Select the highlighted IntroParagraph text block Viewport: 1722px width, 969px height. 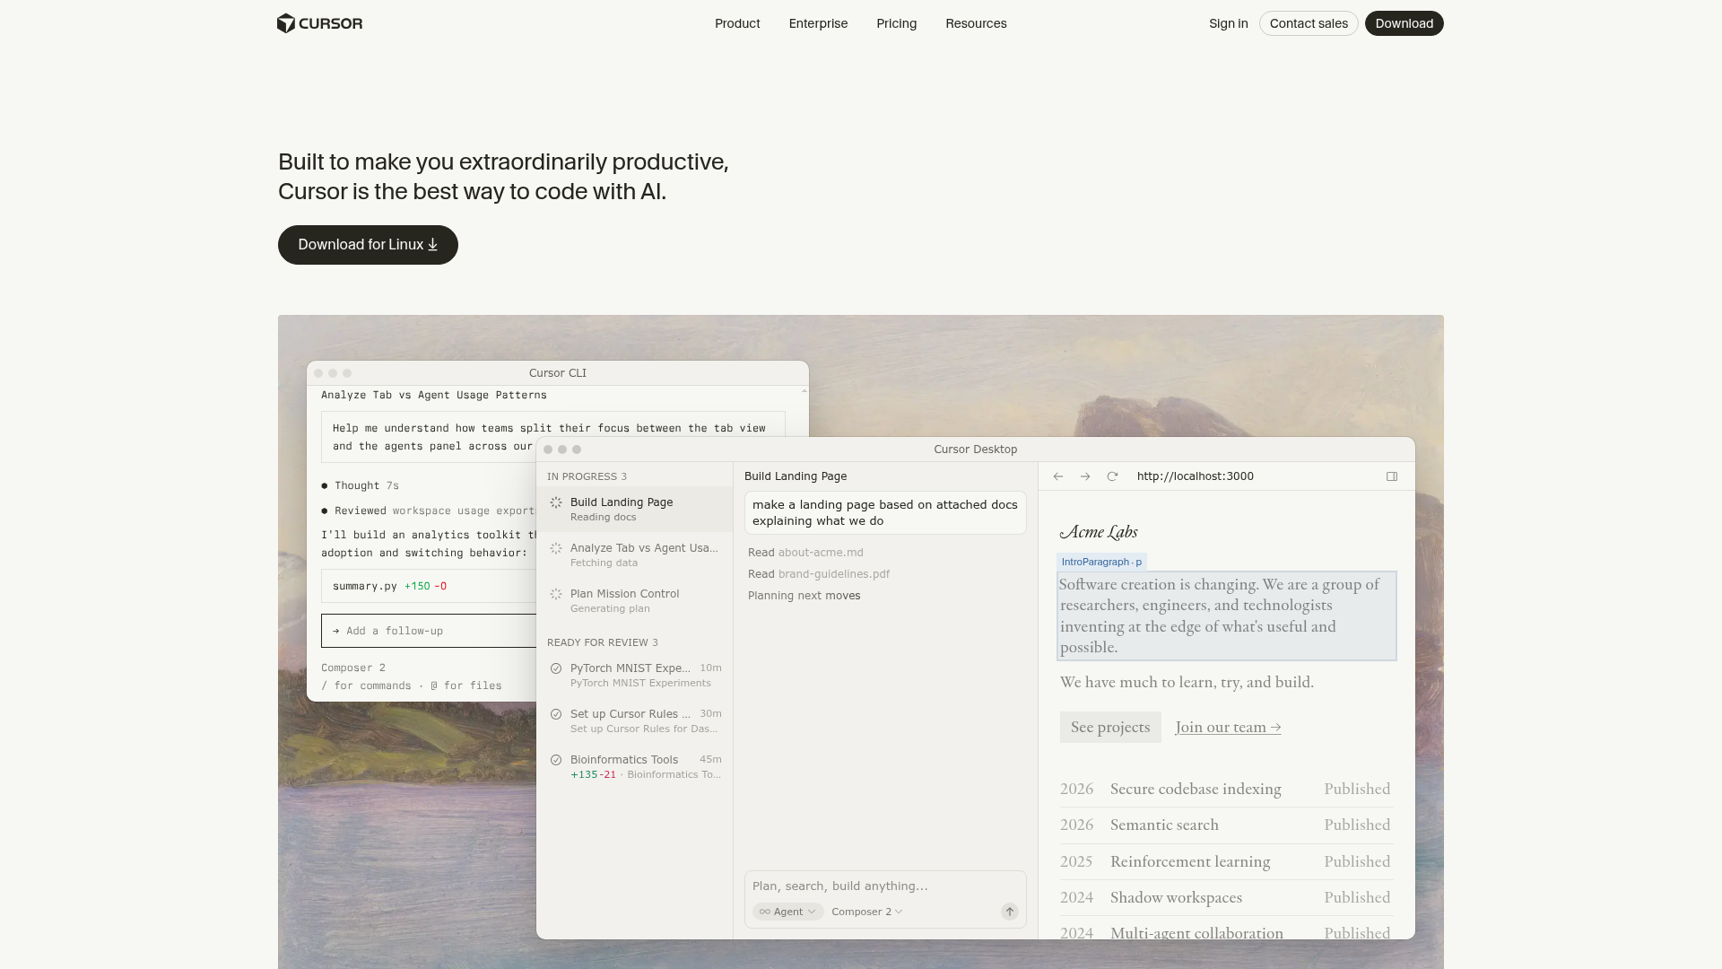coord(1227,615)
